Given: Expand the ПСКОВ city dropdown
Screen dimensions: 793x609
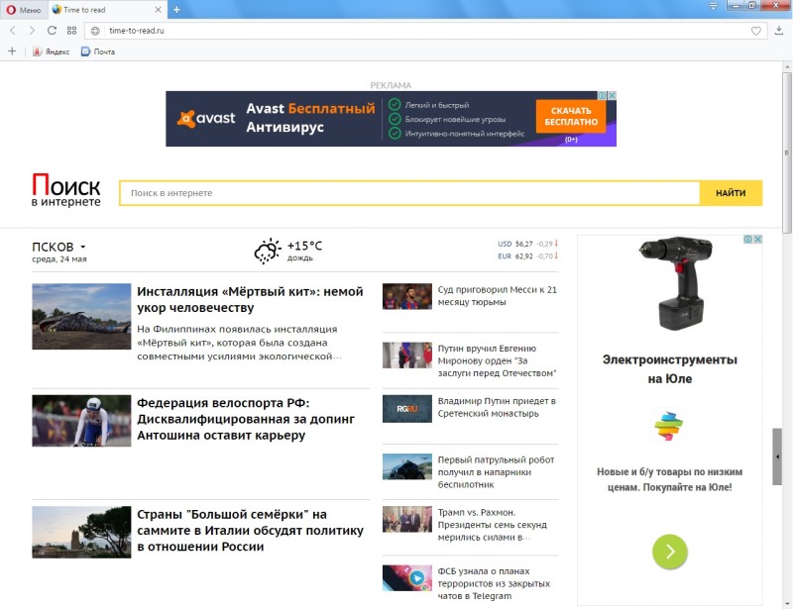Looking at the screenshot, I should [83, 247].
